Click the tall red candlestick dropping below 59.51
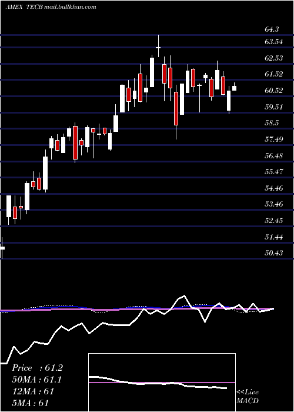Viewport: 294px width, 412px height. [176, 108]
